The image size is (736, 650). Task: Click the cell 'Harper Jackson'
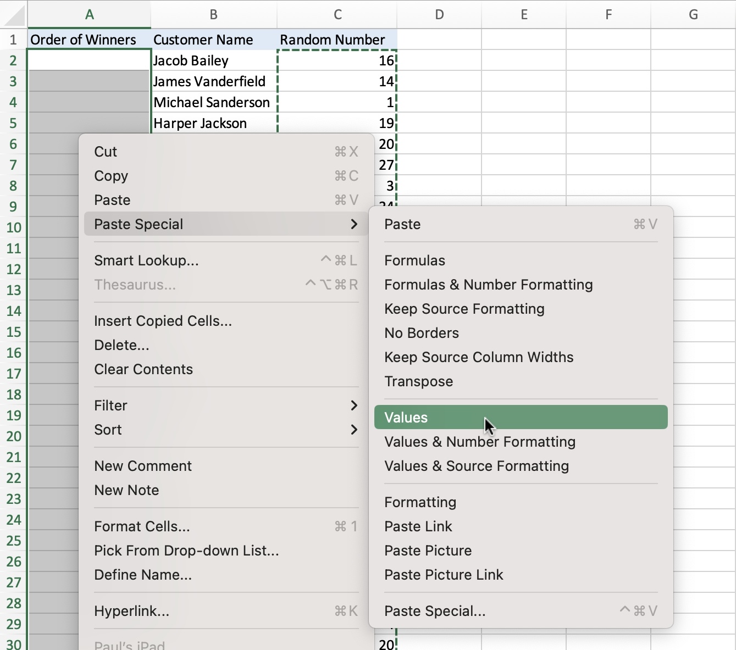coord(214,123)
